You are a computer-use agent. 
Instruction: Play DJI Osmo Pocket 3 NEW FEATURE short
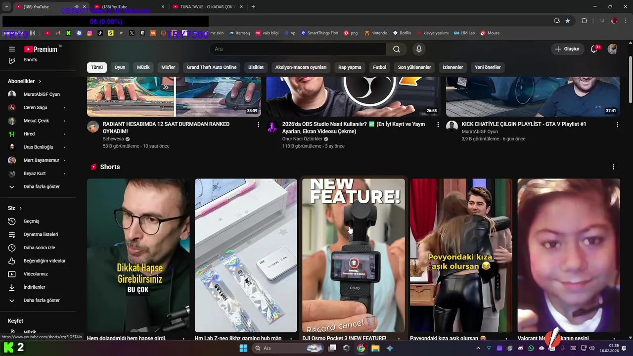[354, 255]
